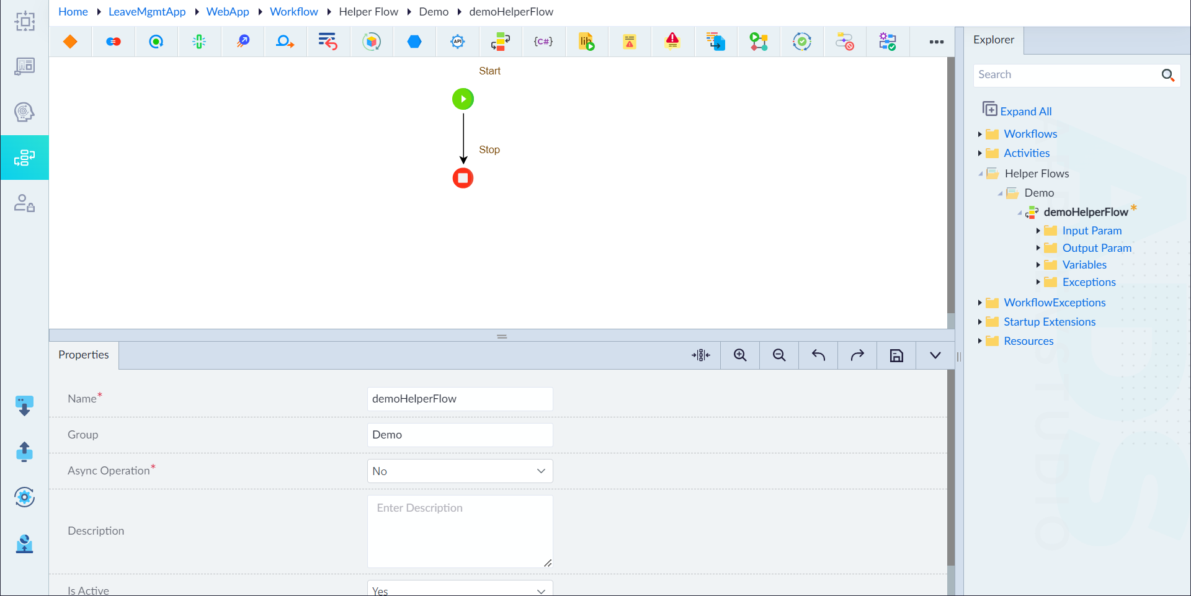
Task: Click the red-blue pill toolbar icon
Action: pyautogui.click(x=114, y=42)
